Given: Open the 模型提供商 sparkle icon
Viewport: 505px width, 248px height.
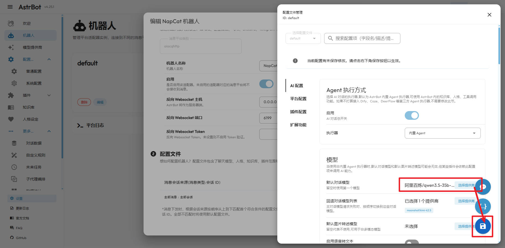Looking at the screenshot, I should pos(11,47).
